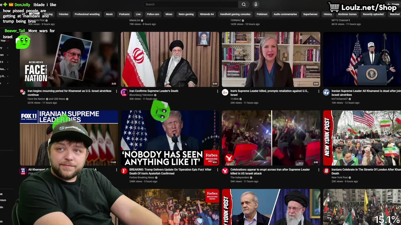401x225 pixels.
Task: Select the Professional wrestling filter chip
Action: [87, 14]
